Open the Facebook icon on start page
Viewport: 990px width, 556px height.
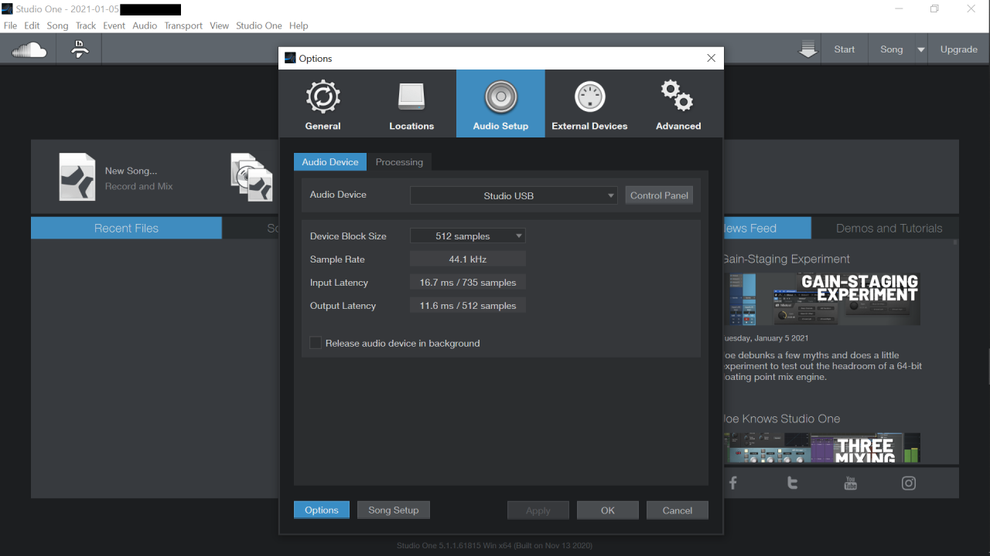(x=732, y=483)
